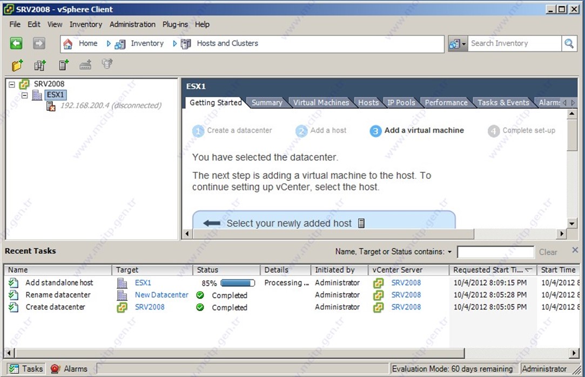Image resolution: width=585 pixels, height=377 pixels.
Task: Switch to the Summary tab
Action: pos(267,103)
